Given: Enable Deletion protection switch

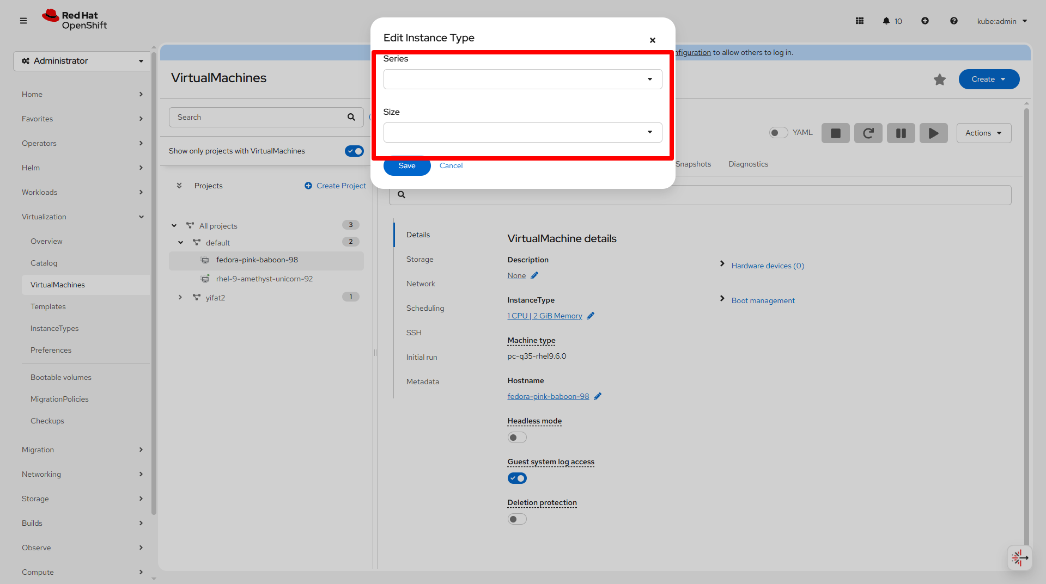Looking at the screenshot, I should pyautogui.click(x=517, y=519).
